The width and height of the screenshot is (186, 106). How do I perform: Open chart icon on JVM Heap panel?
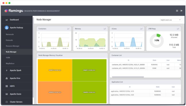(x=178, y=29)
